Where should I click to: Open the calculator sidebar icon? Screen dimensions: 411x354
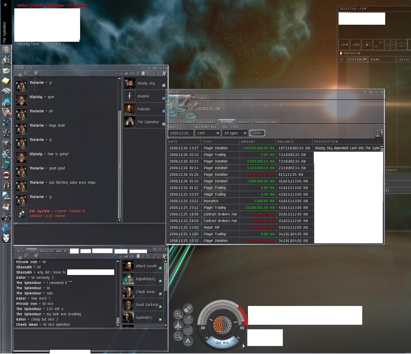(x=6, y=165)
